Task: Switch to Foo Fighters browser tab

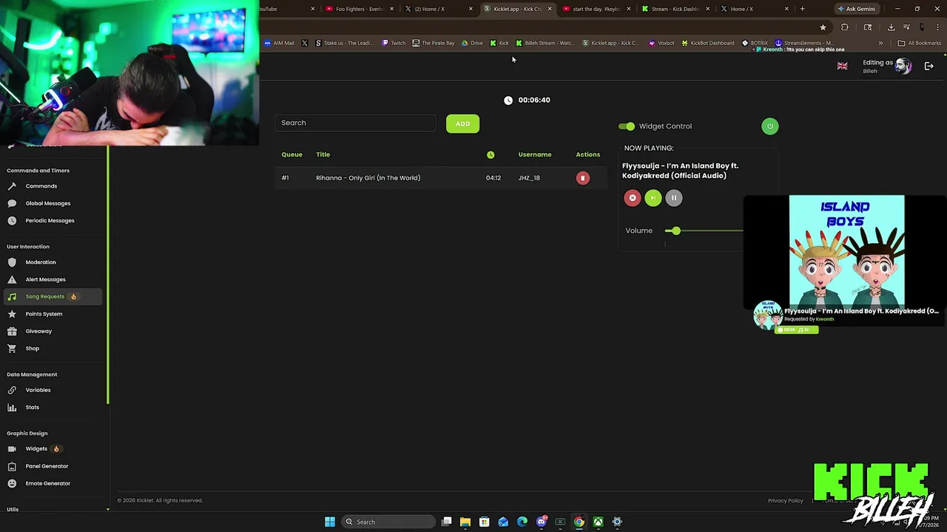Action: coord(358,9)
